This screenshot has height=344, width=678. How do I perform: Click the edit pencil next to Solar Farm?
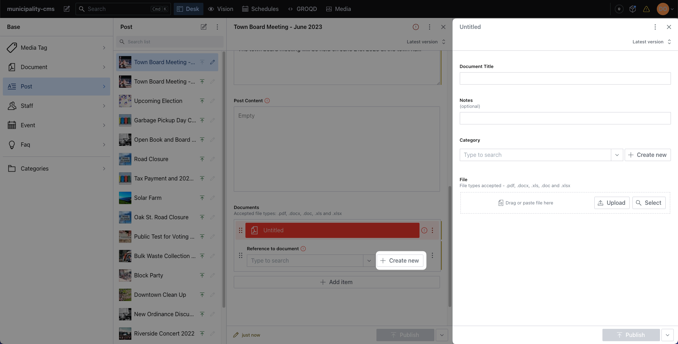pyautogui.click(x=213, y=198)
